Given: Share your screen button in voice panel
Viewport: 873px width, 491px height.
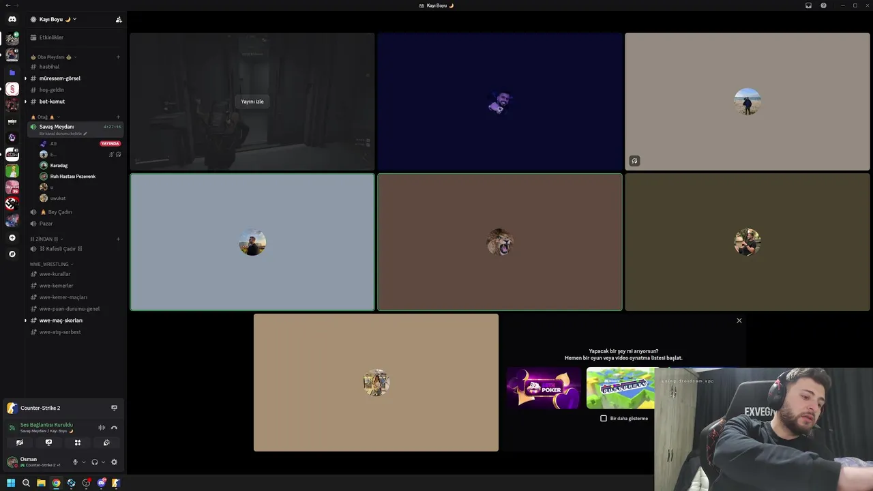Looking at the screenshot, I should tap(48, 443).
